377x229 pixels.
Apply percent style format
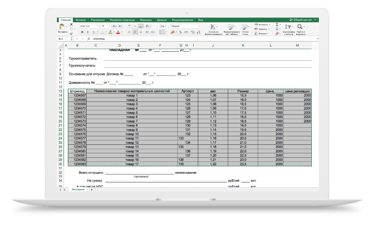180,32
